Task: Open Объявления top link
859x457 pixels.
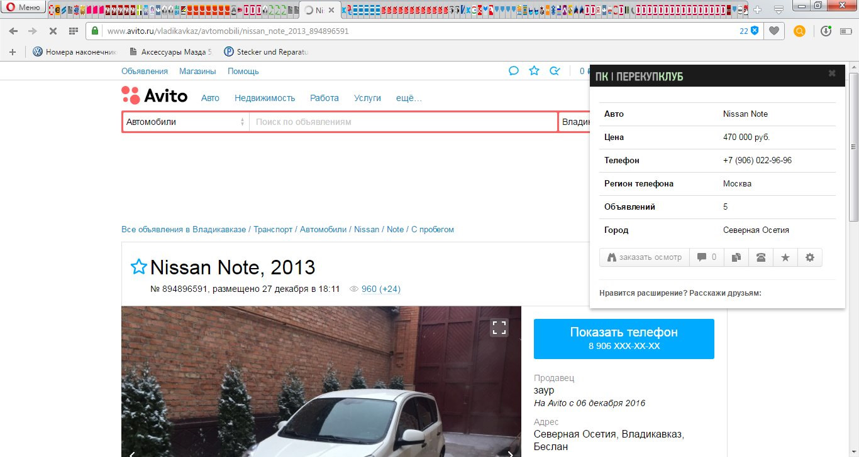Action: pyautogui.click(x=145, y=71)
